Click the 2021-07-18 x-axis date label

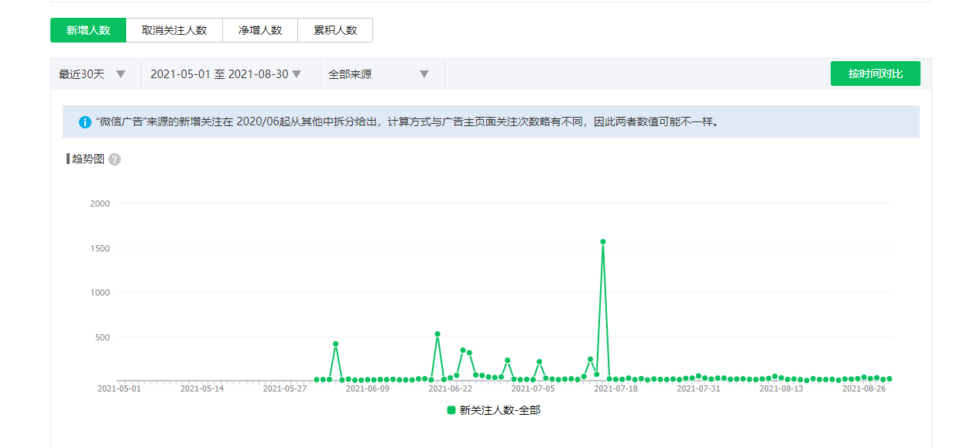pos(616,389)
